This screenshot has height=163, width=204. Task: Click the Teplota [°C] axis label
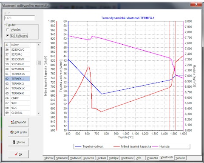(x=126, y=137)
